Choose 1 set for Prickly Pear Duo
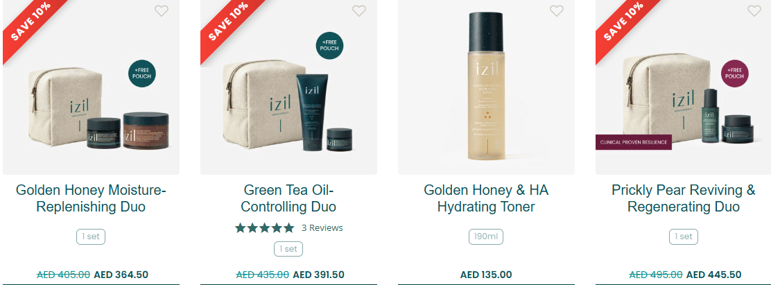This screenshot has height=285, width=771. pos(684,237)
